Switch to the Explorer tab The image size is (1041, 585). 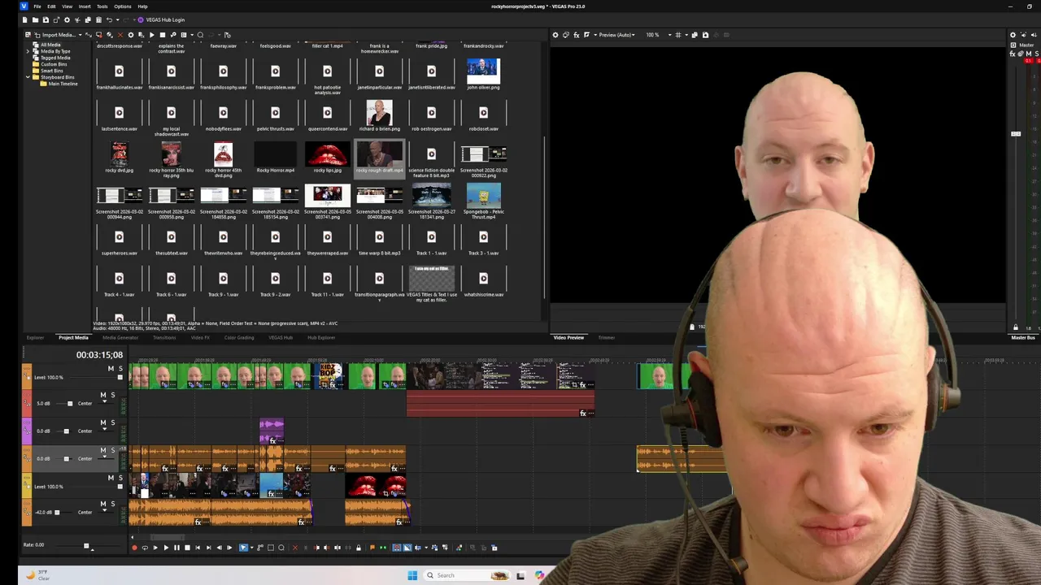coord(35,337)
